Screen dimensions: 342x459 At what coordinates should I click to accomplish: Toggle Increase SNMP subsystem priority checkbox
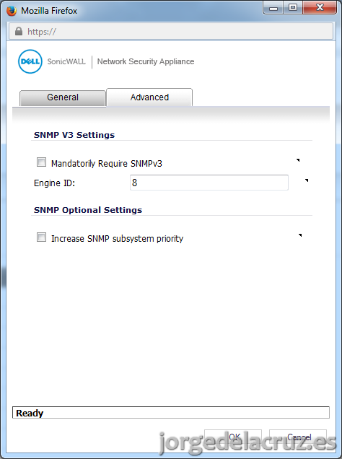[41, 237]
